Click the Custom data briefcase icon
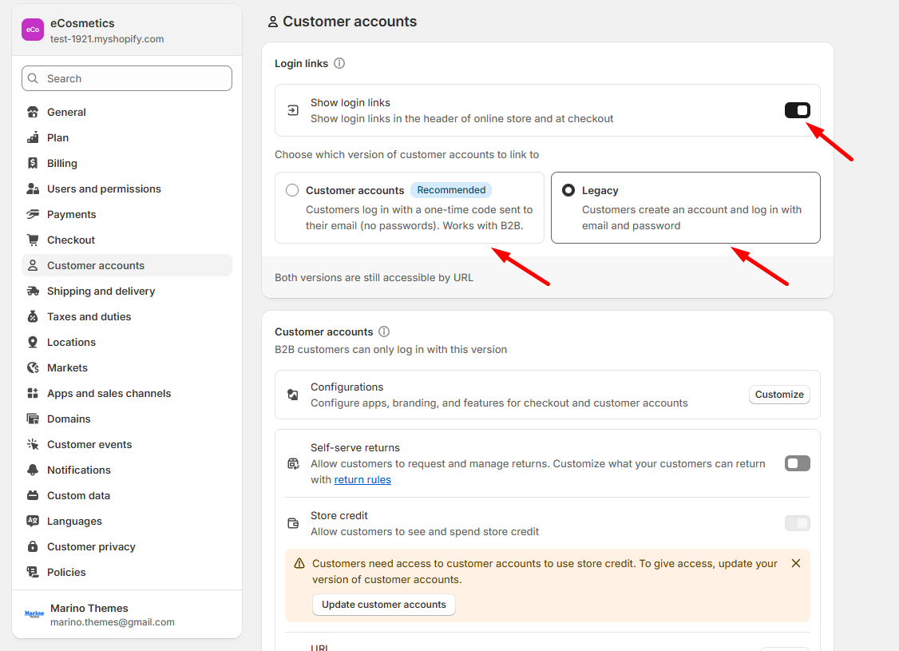899x651 pixels. [33, 495]
